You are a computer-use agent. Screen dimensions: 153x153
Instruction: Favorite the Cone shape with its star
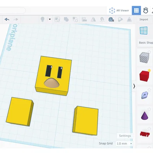[x=149, y=109]
